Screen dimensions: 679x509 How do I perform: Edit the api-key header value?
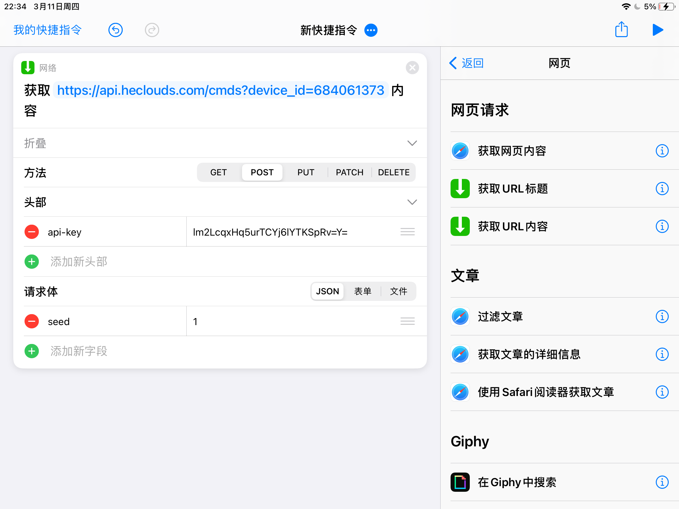click(270, 232)
